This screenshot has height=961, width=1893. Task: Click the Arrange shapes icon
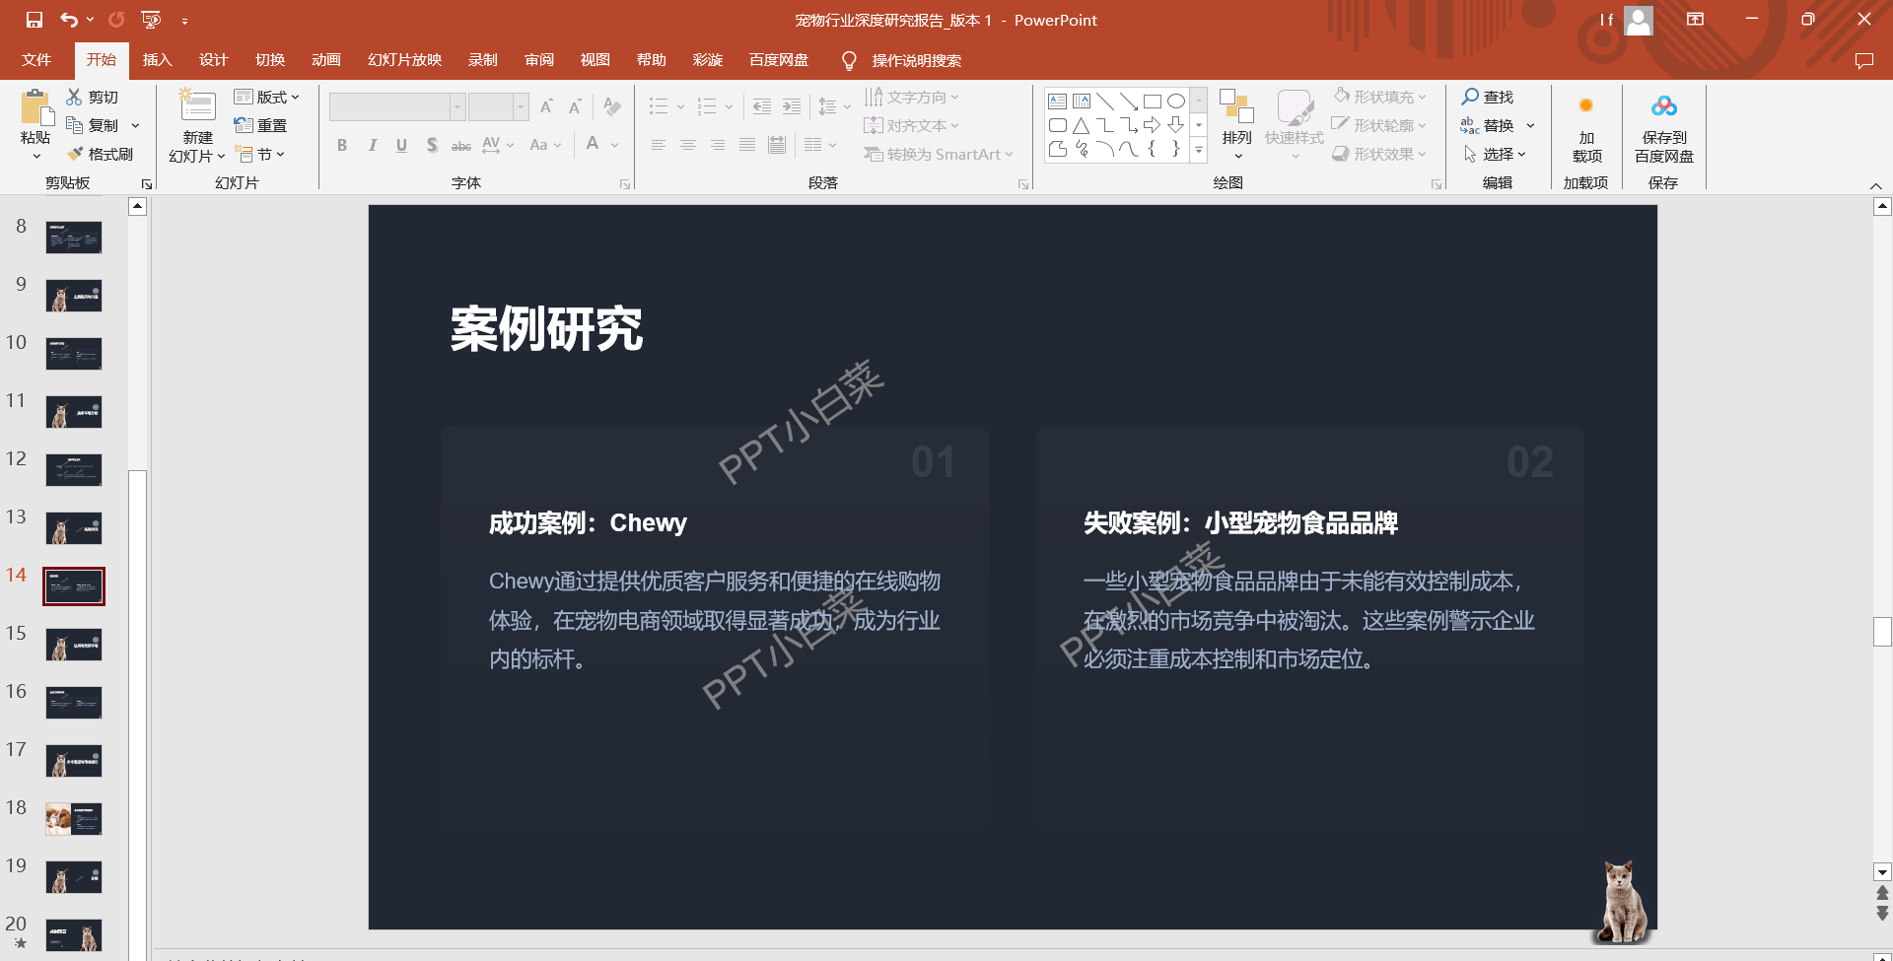pos(1236,106)
